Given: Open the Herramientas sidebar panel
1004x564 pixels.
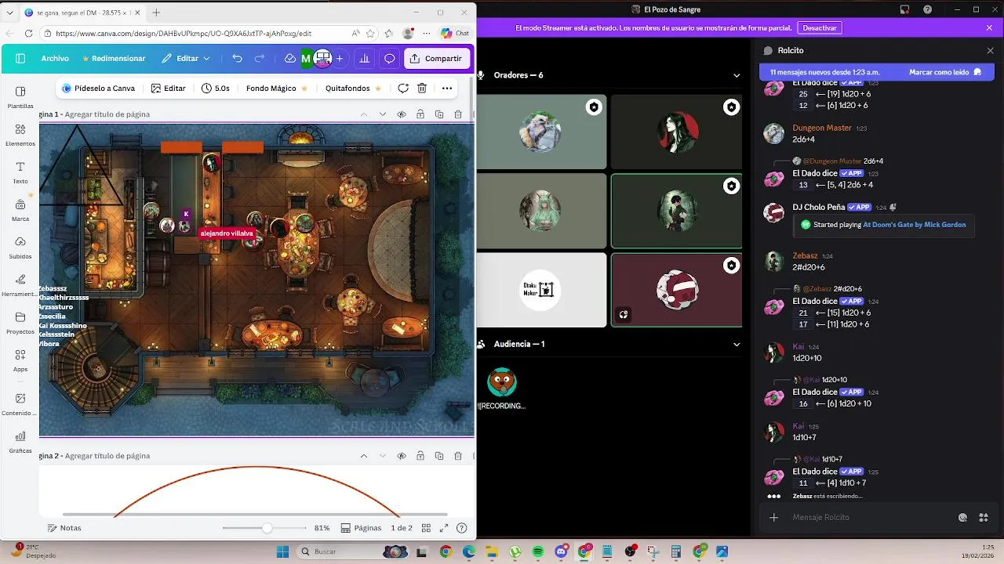Looking at the screenshot, I should tap(20, 285).
